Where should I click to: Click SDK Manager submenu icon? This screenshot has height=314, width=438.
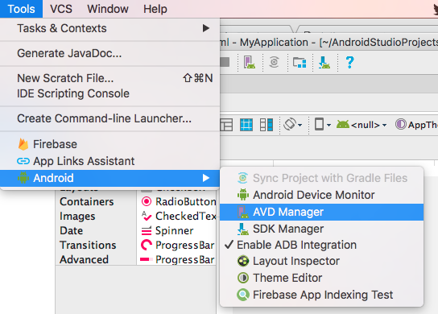pyautogui.click(x=243, y=229)
